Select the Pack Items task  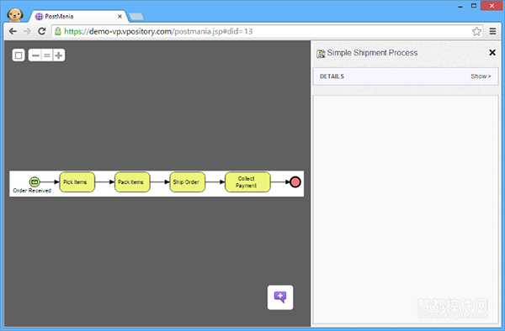[x=132, y=182]
